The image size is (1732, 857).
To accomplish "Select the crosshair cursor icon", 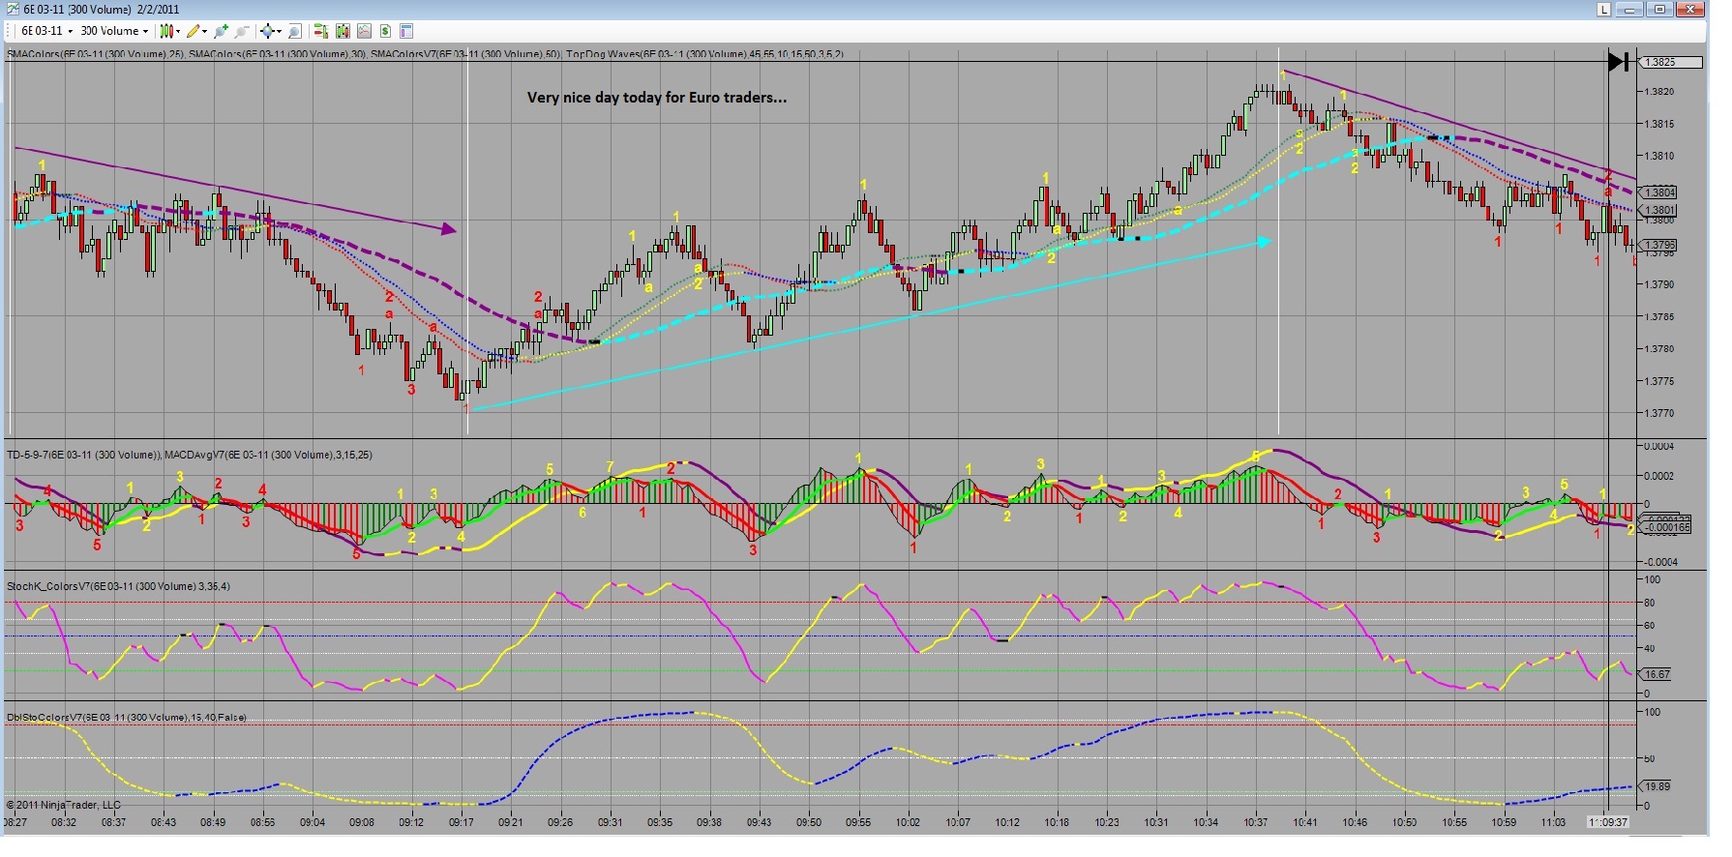I will [x=266, y=31].
